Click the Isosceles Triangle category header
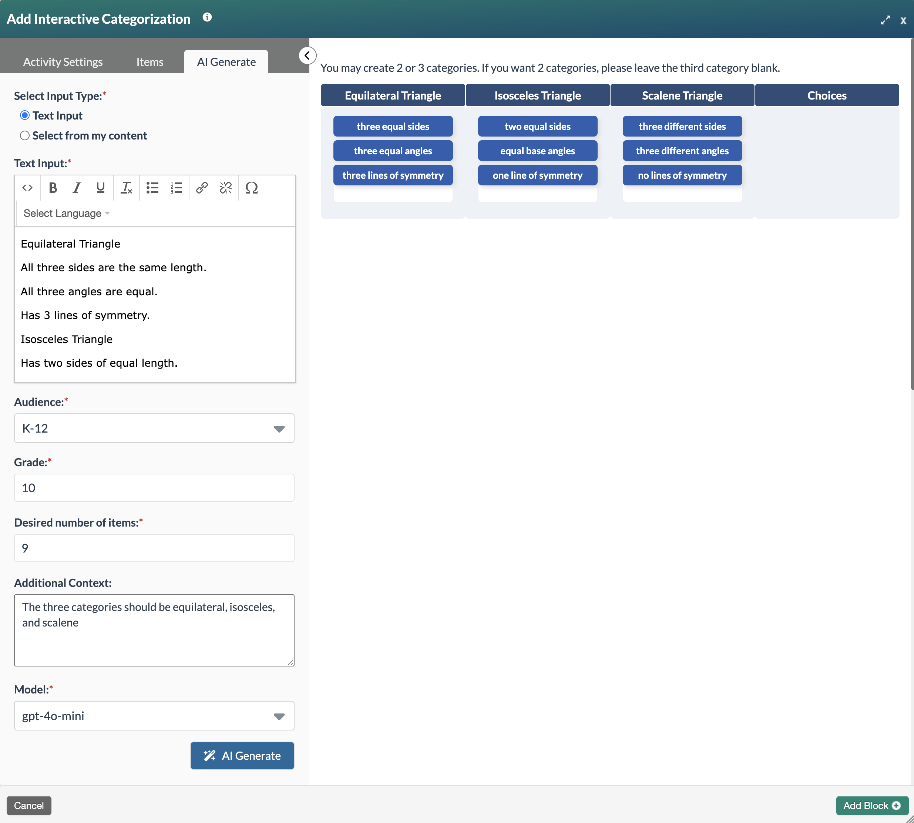 (538, 95)
